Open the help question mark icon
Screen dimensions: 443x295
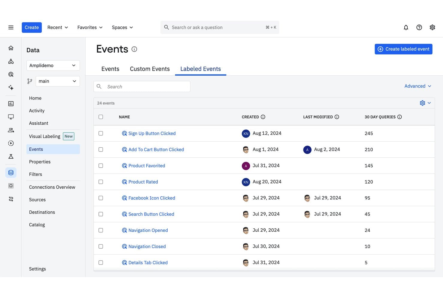(419, 27)
